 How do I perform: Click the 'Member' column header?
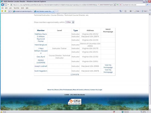[41, 30]
